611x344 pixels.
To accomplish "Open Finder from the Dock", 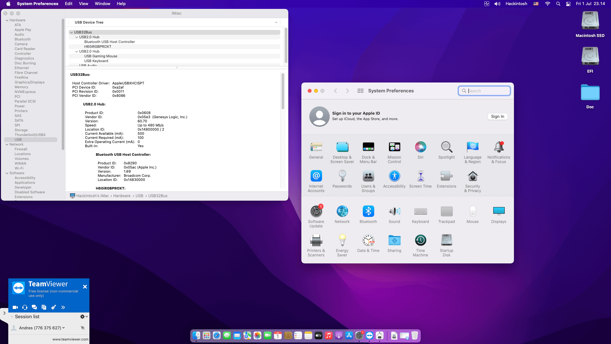I will pos(196,335).
